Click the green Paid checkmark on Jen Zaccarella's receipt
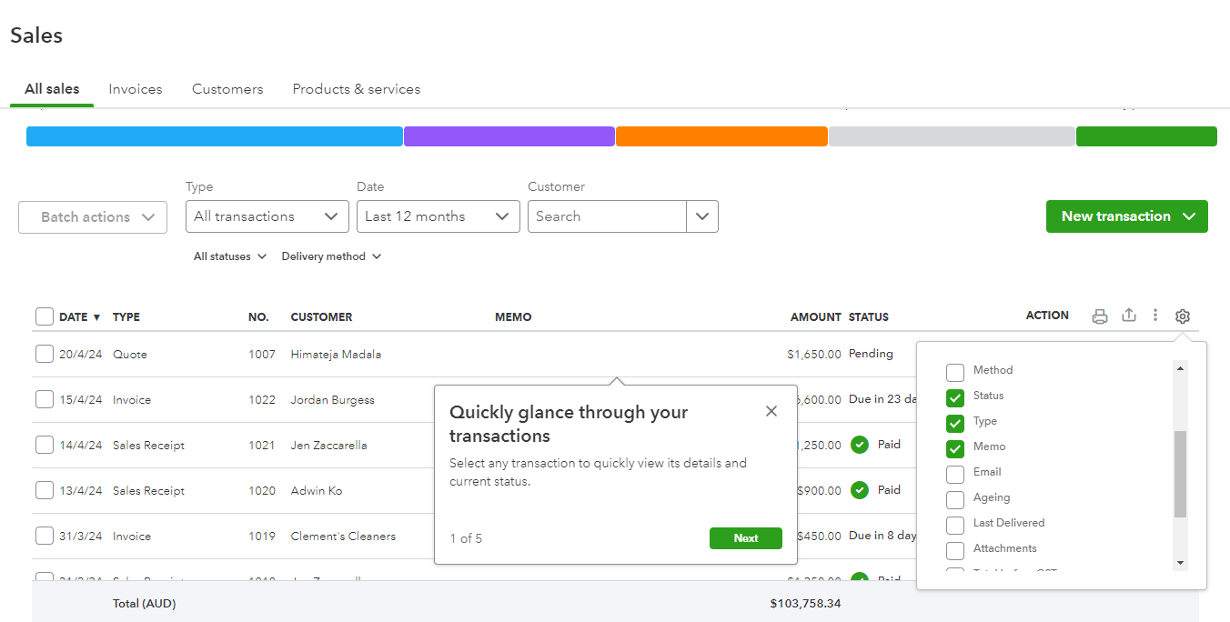The width and height of the screenshot is (1230, 622). (x=859, y=445)
